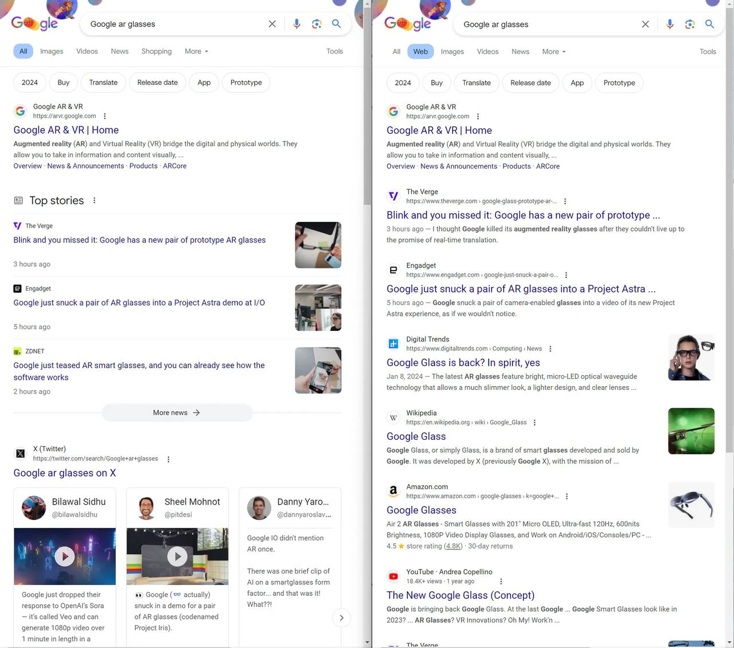Open the Digital Trends result thumbnail
734x648 pixels.
pyautogui.click(x=692, y=357)
